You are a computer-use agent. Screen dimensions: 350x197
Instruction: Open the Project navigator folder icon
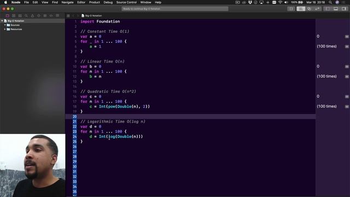(x=7, y=16)
